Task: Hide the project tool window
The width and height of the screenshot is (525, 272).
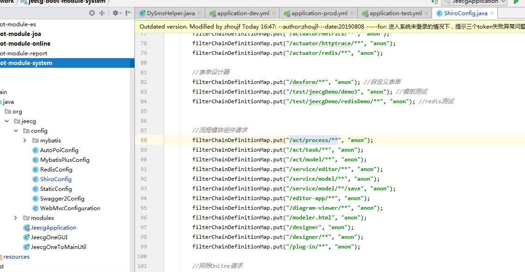Action: 128,13
